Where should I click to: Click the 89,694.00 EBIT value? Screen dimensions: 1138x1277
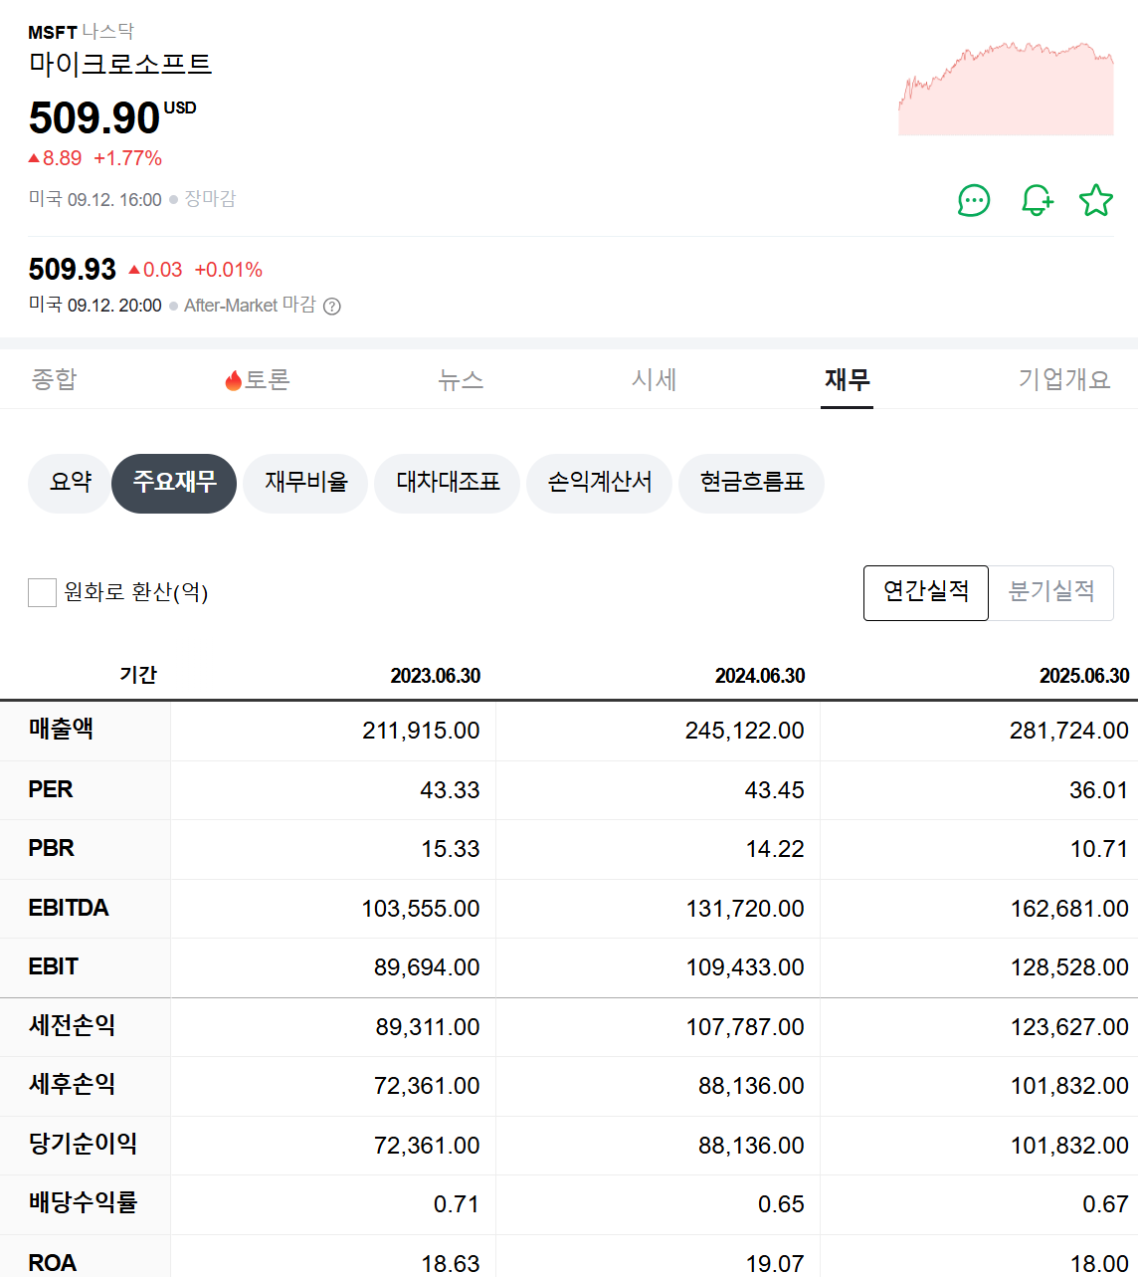(x=427, y=967)
